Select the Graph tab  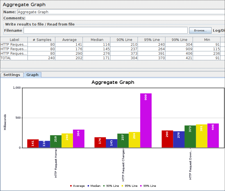click(33, 75)
